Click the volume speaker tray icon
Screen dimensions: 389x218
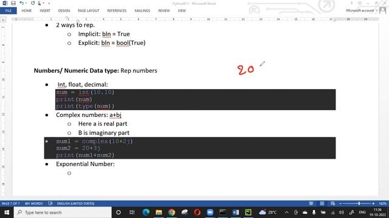click(x=342, y=213)
